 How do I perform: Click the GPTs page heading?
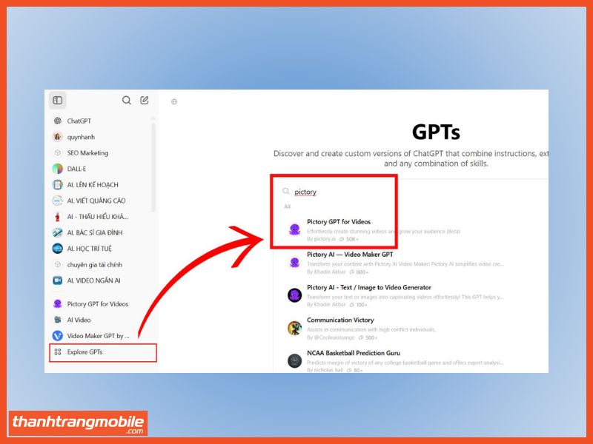[436, 132]
